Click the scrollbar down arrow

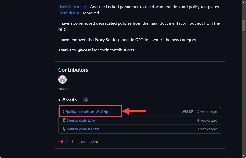point(244,156)
